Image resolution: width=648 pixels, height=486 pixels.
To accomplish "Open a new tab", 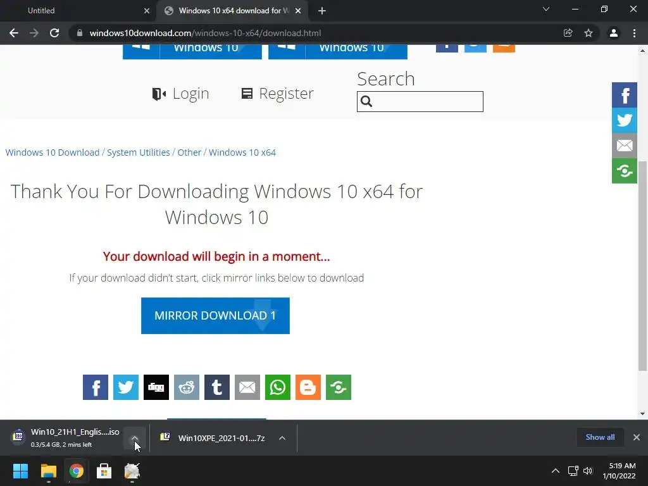I will [322, 11].
